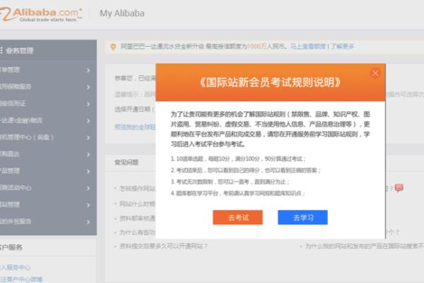Expand 一达通 金融物流 row chevron
The width and height of the screenshot is (424, 283).
(x=88, y=121)
